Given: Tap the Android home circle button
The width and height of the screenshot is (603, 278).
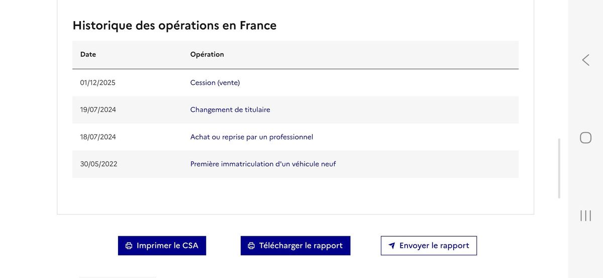Looking at the screenshot, I should tap(585, 138).
